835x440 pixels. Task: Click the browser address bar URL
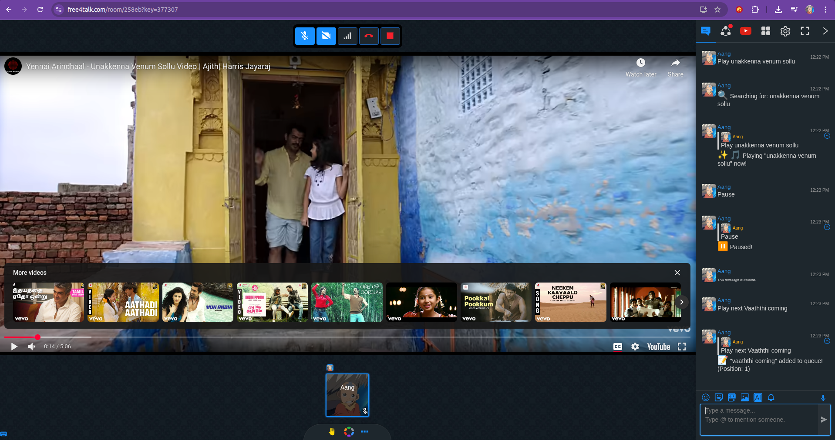pyautogui.click(x=123, y=10)
